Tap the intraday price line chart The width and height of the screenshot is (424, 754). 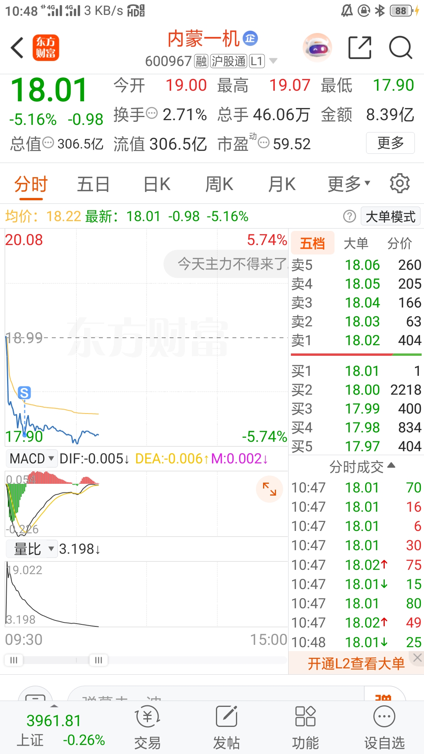pyautogui.click(x=146, y=338)
